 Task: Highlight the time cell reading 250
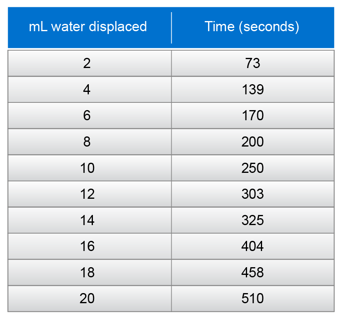click(252, 168)
